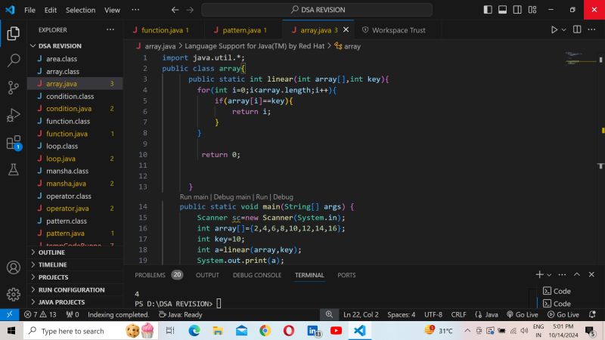Screen dimensions: 605x340
Task: Open Source Control view in activity bar
Action: point(13,88)
